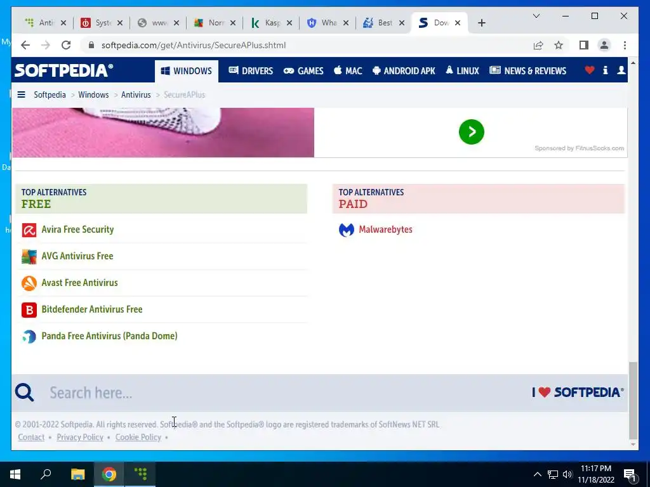
Task: Open Windows Start menu
Action: tap(15, 474)
